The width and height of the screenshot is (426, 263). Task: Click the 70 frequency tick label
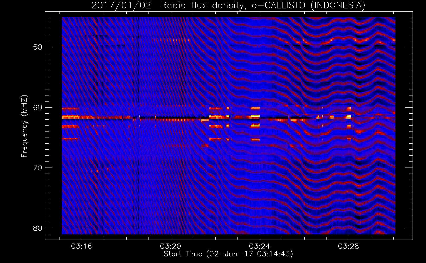point(38,168)
